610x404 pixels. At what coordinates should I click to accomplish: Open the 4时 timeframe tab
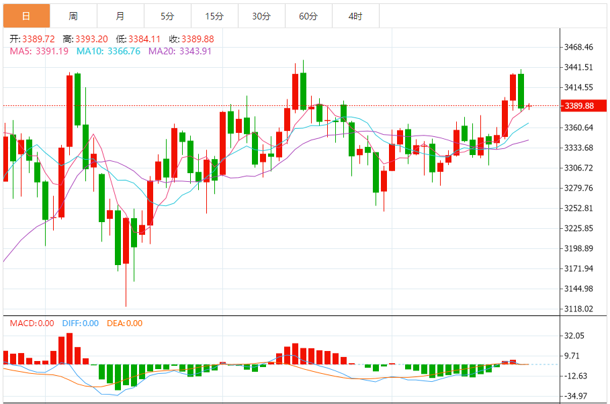pos(355,16)
